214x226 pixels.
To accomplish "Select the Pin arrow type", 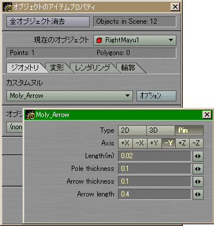I will (x=189, y=130).
